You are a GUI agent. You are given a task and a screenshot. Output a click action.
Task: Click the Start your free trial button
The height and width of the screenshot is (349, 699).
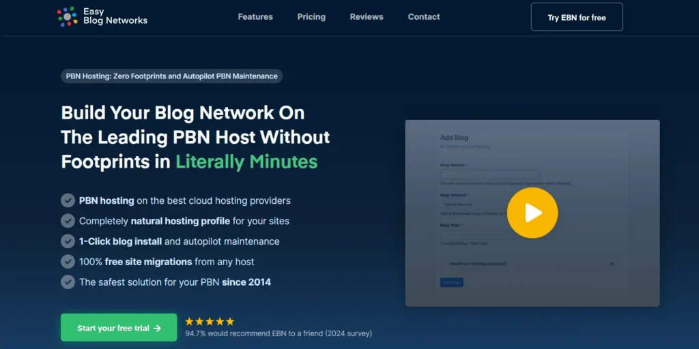pos(119,328)
